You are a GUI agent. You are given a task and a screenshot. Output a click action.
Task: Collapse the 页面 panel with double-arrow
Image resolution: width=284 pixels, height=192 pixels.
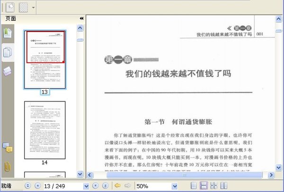tap(81, 18)
